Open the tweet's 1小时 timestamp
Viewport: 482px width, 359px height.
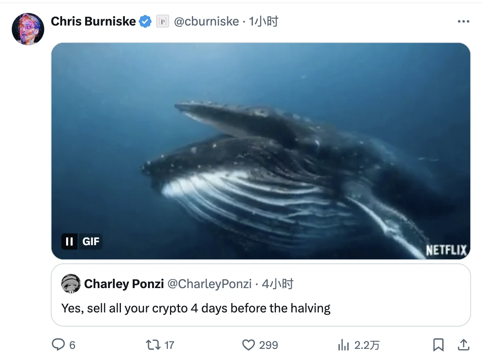[263, 21]
